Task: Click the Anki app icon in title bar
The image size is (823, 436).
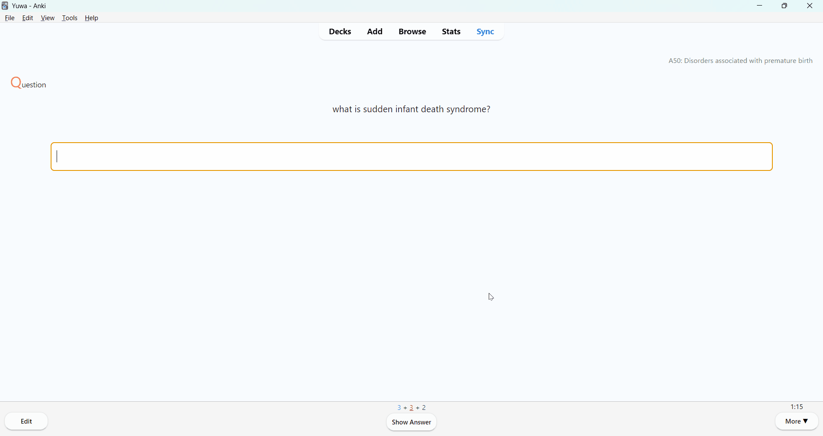Action: pyautogui.click(x=5, y=6)
